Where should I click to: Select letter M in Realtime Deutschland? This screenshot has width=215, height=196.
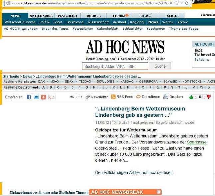(128, 87)
